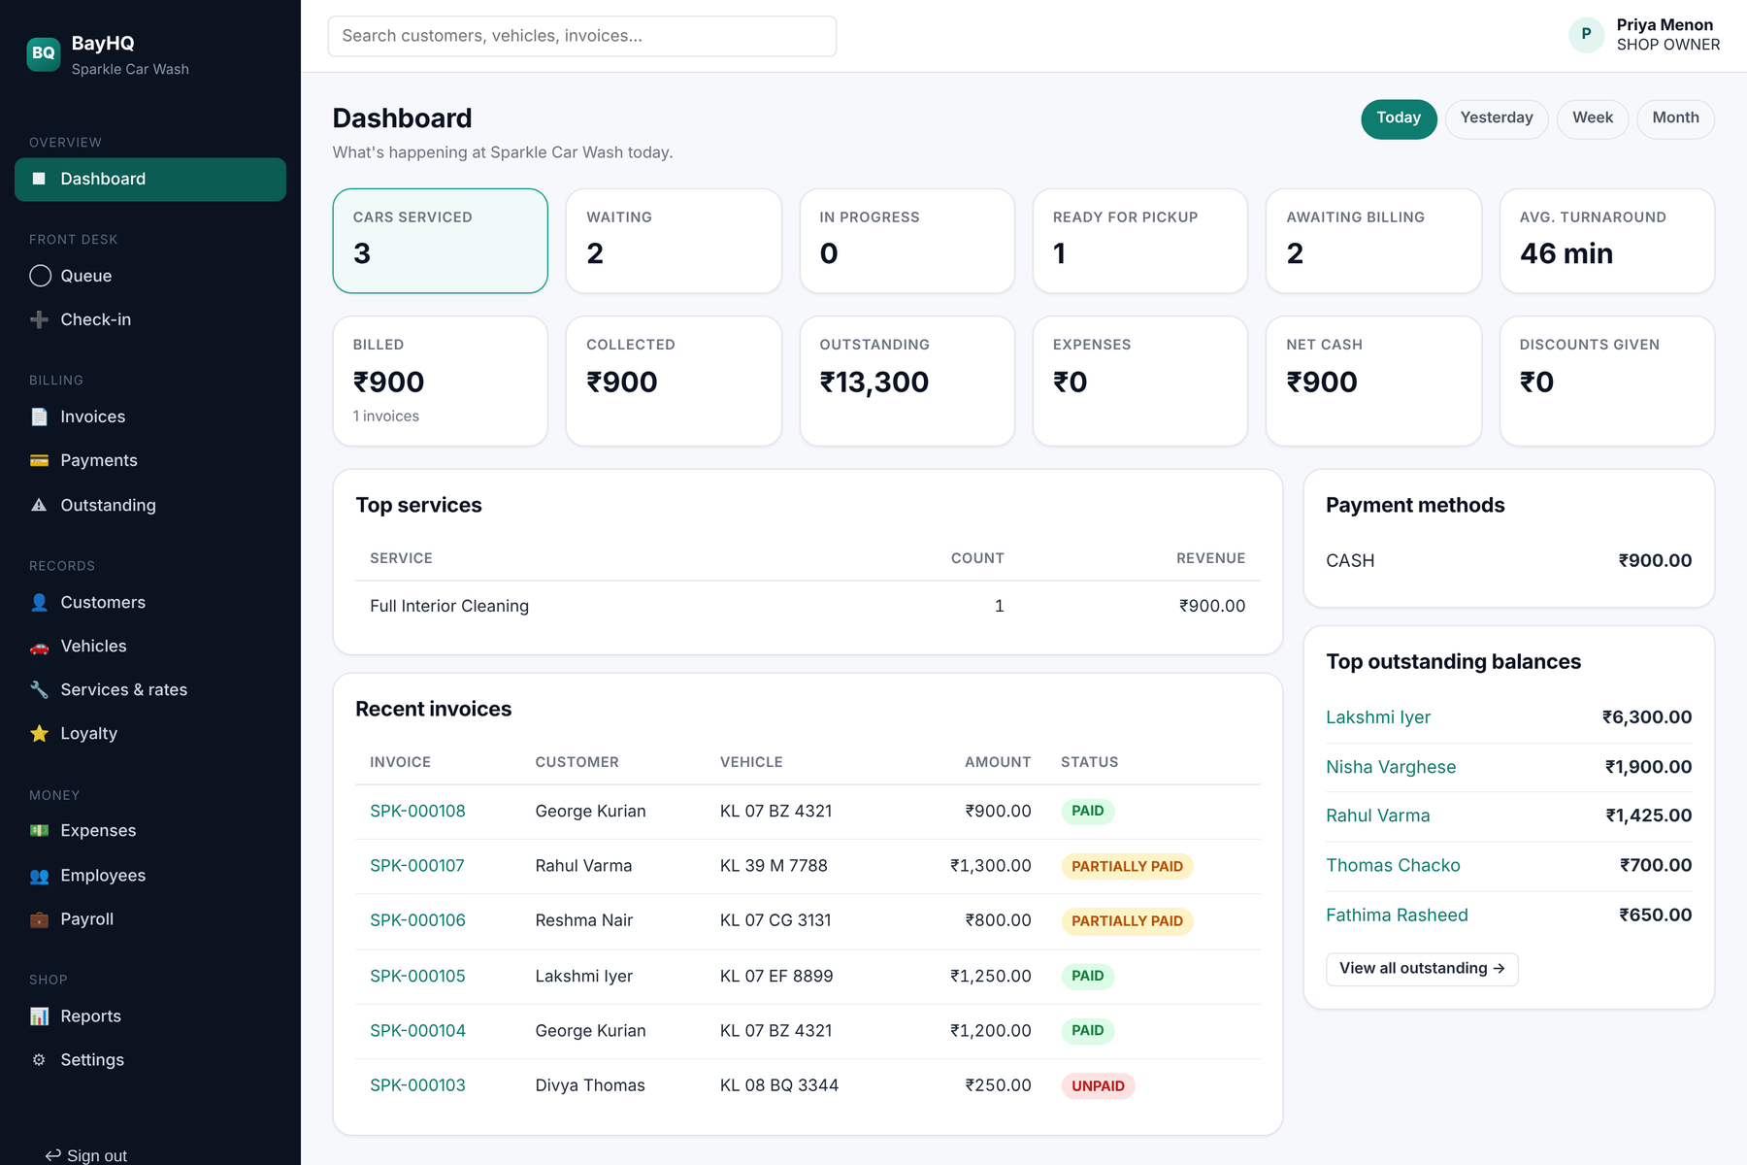Open the Nisha Varghese customer link
Viewport: 1747px width, 1165px height.
1391,767
